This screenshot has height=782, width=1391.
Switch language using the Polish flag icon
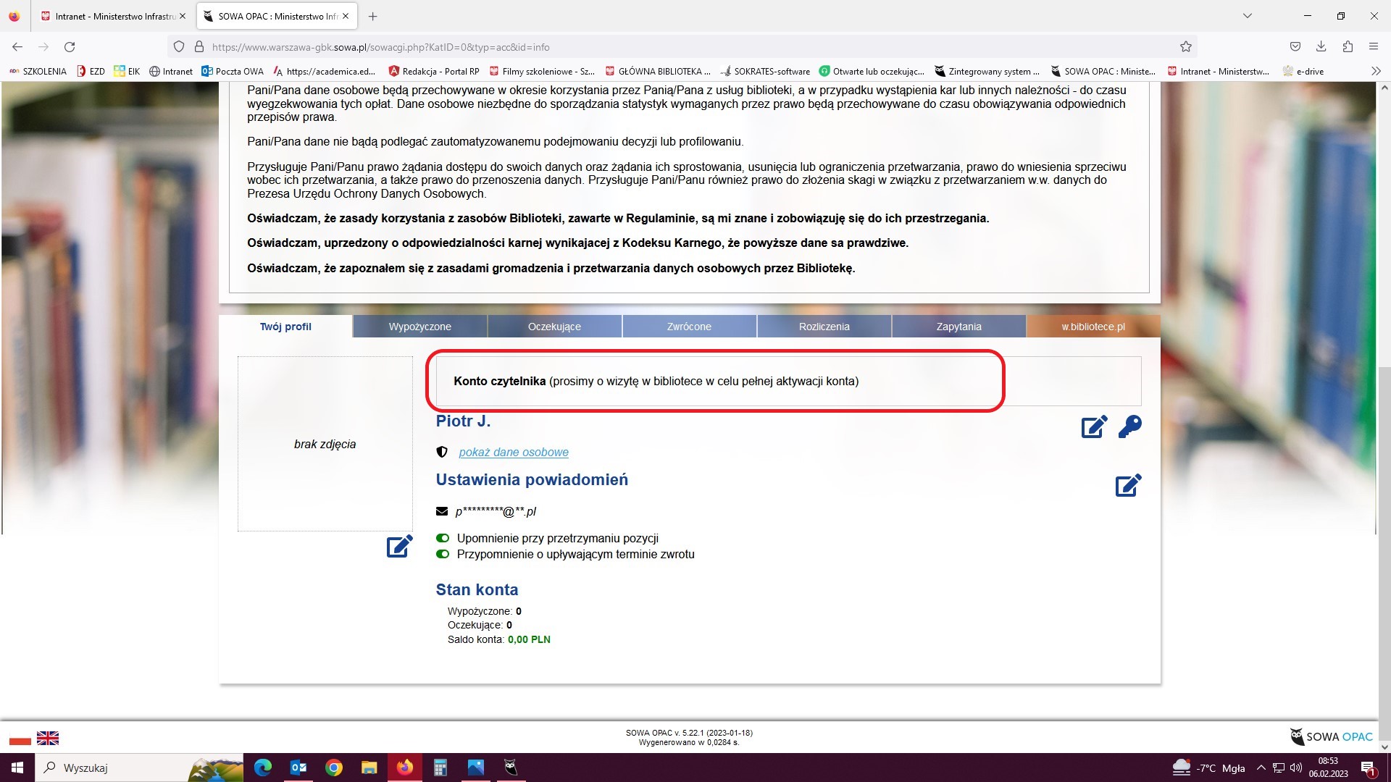click(20, 738)
